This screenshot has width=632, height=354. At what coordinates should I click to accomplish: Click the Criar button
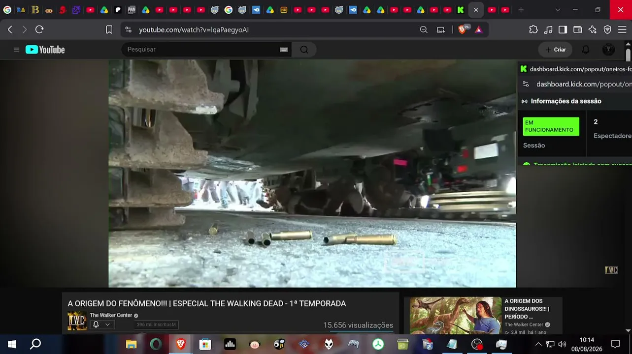[556, 50]
